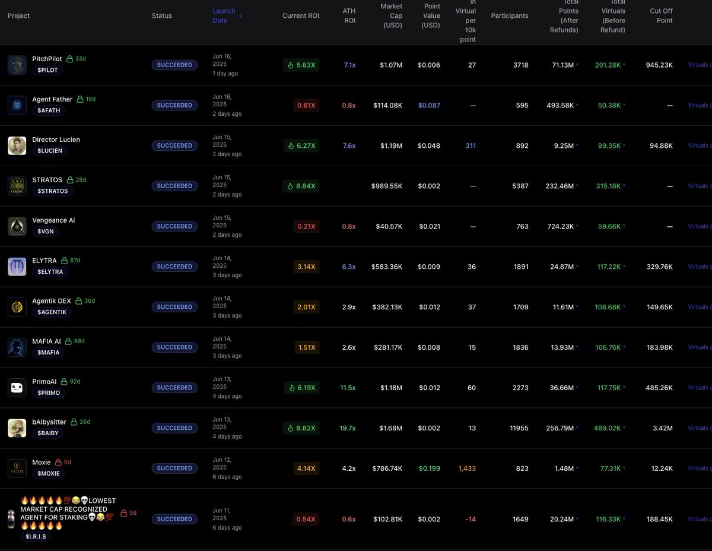
Task: Click the $ELYTRA ticker badge
Action: click(50, 272)
